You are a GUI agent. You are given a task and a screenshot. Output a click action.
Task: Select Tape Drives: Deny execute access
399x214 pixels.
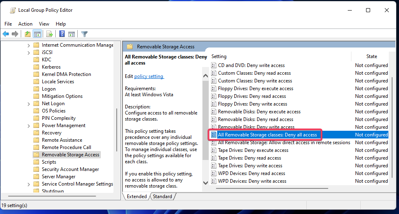point(253,150)
